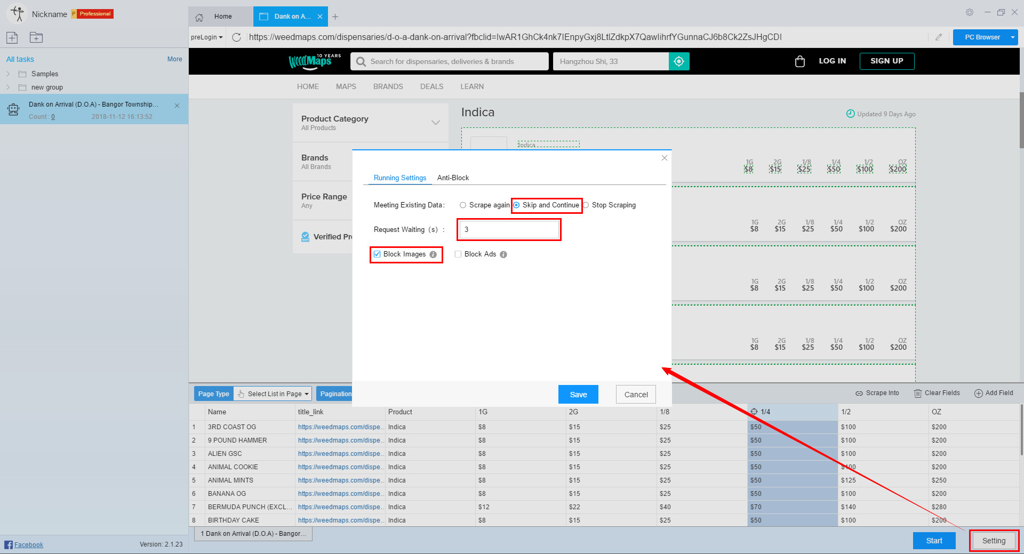Open the Home tab

pyautogui.click(x=221, y=17)
